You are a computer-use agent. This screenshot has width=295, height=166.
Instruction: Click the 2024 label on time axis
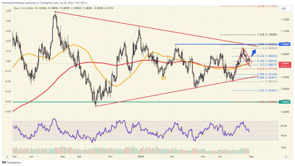click(140, 156)
